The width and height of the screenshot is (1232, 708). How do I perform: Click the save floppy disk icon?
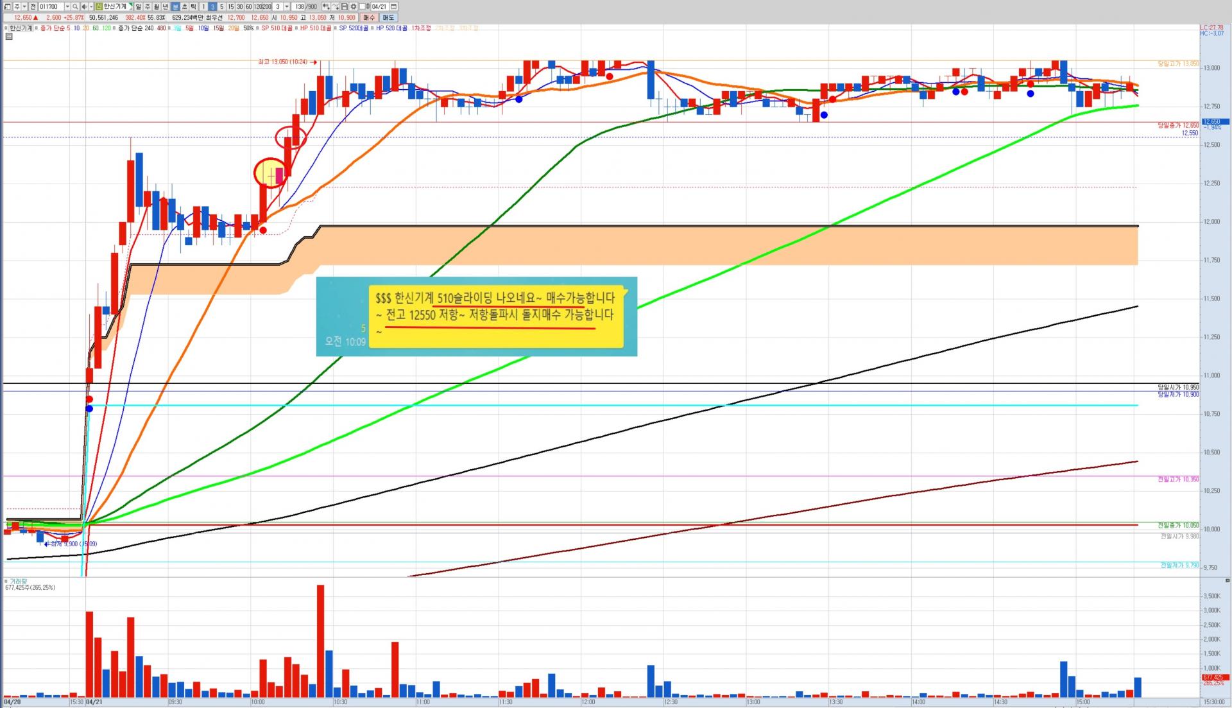coord(344,6)
